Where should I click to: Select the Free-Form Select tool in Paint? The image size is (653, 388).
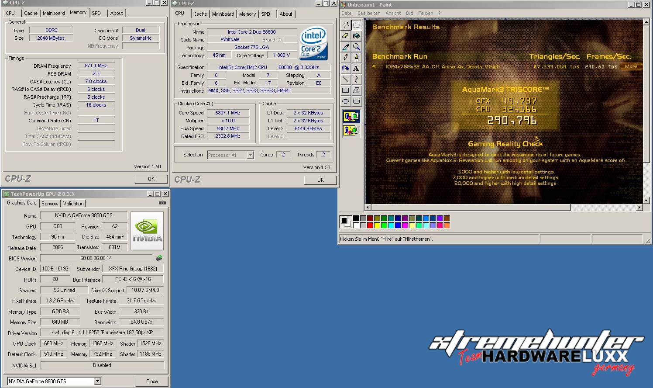346,25
